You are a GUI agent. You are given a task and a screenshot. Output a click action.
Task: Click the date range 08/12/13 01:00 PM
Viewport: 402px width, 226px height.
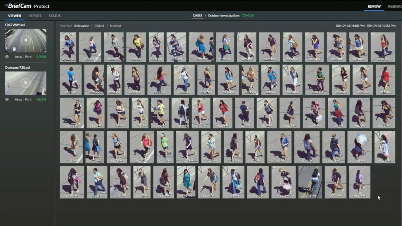(x=350, y=26)
